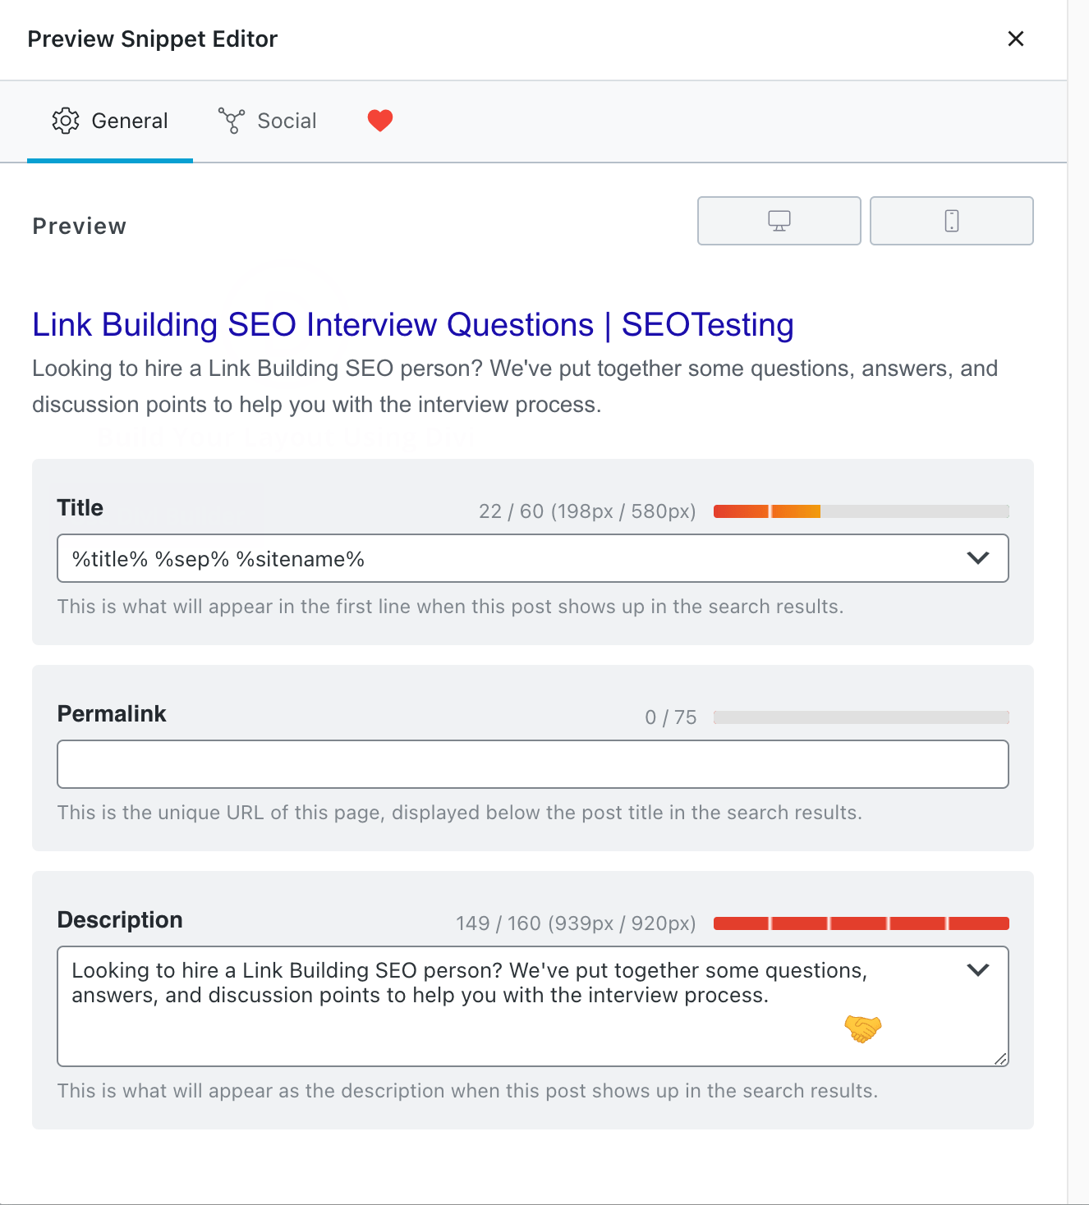This screenshot has width=1089, height=1205.
Task: Click the red heart icon tab
Action: point(379,121)
